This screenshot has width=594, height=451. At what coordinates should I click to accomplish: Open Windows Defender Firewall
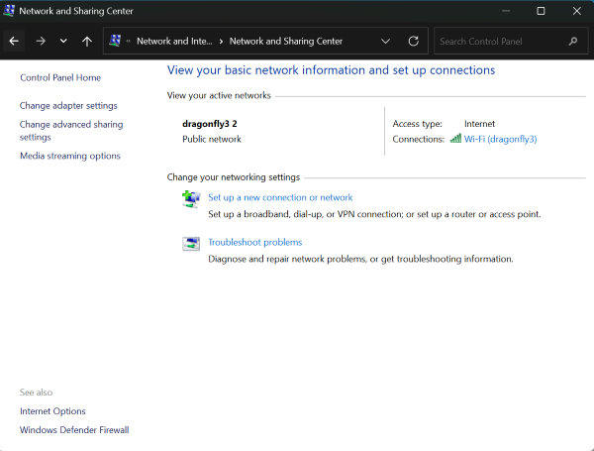click(x=74, y=430)
